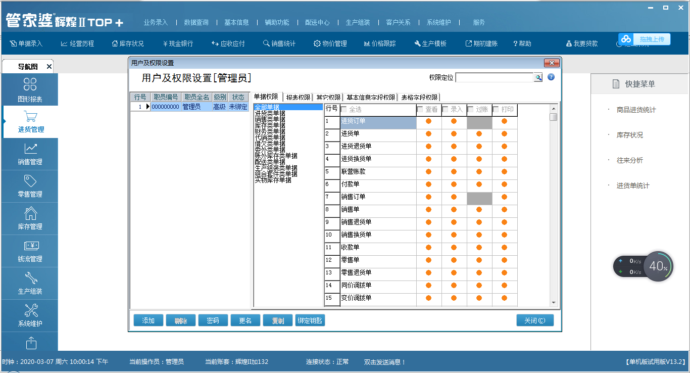Click the 权限定位 search input field
The width and height of the screenshot is (690, 373).
point(494,77)
